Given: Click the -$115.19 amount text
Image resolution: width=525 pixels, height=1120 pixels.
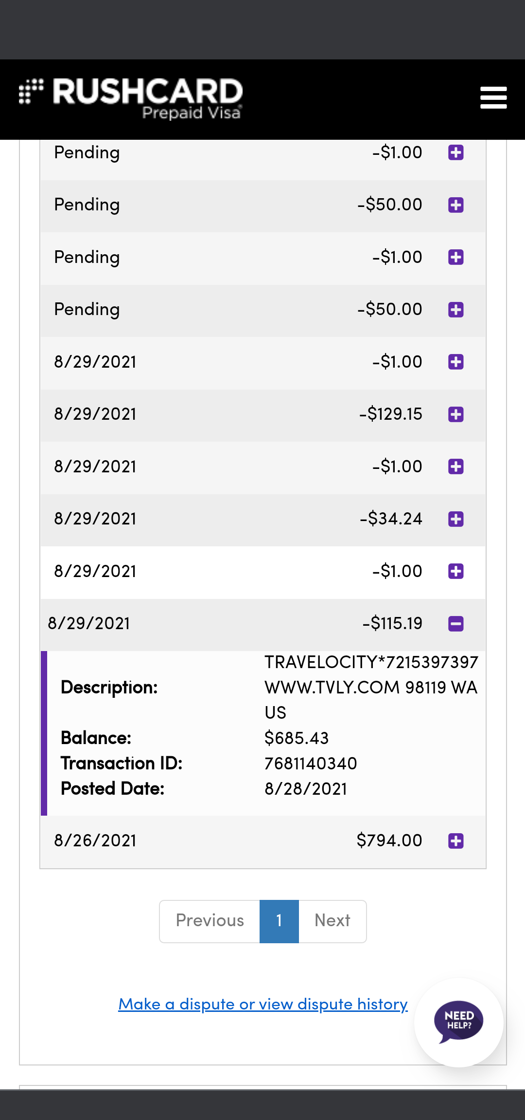Looking at the screenshot, I should (392, 624).
